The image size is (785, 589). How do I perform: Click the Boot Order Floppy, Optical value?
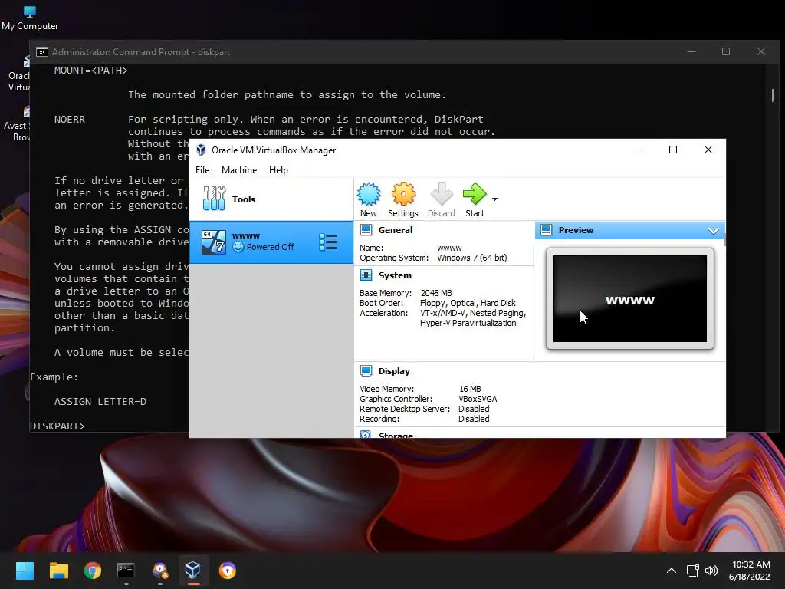tap(468, 303)
